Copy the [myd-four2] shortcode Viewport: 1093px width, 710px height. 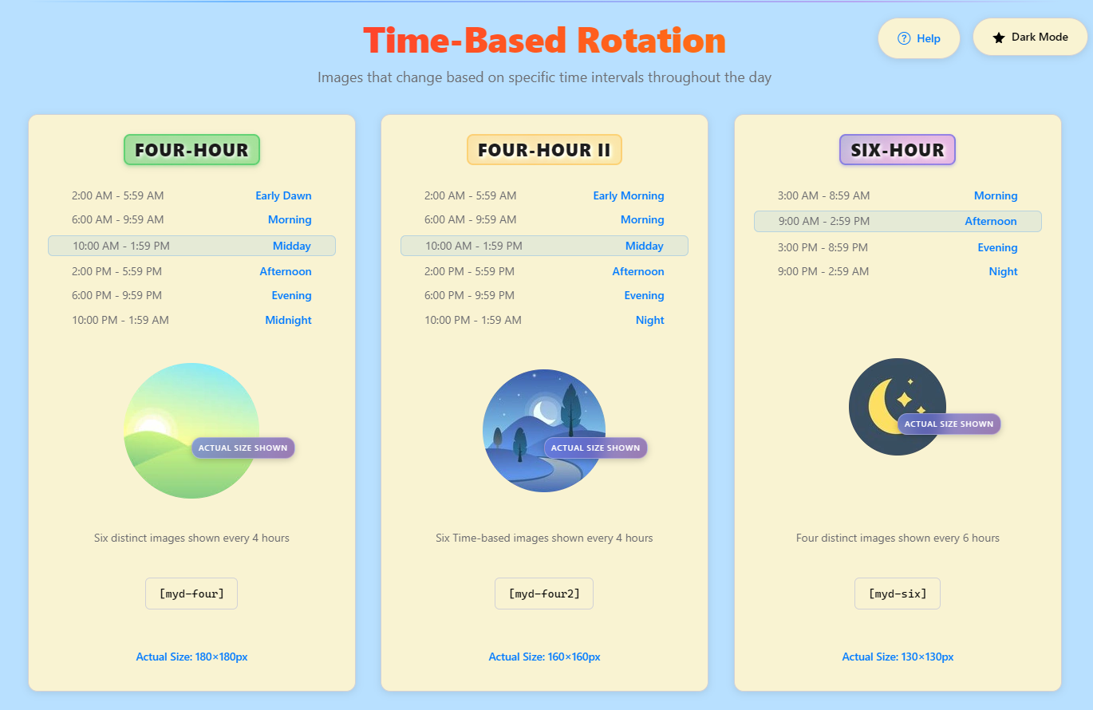pyautogui.click(x=544, y=594)
